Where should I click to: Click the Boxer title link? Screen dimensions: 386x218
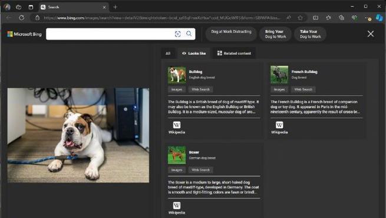194,152
